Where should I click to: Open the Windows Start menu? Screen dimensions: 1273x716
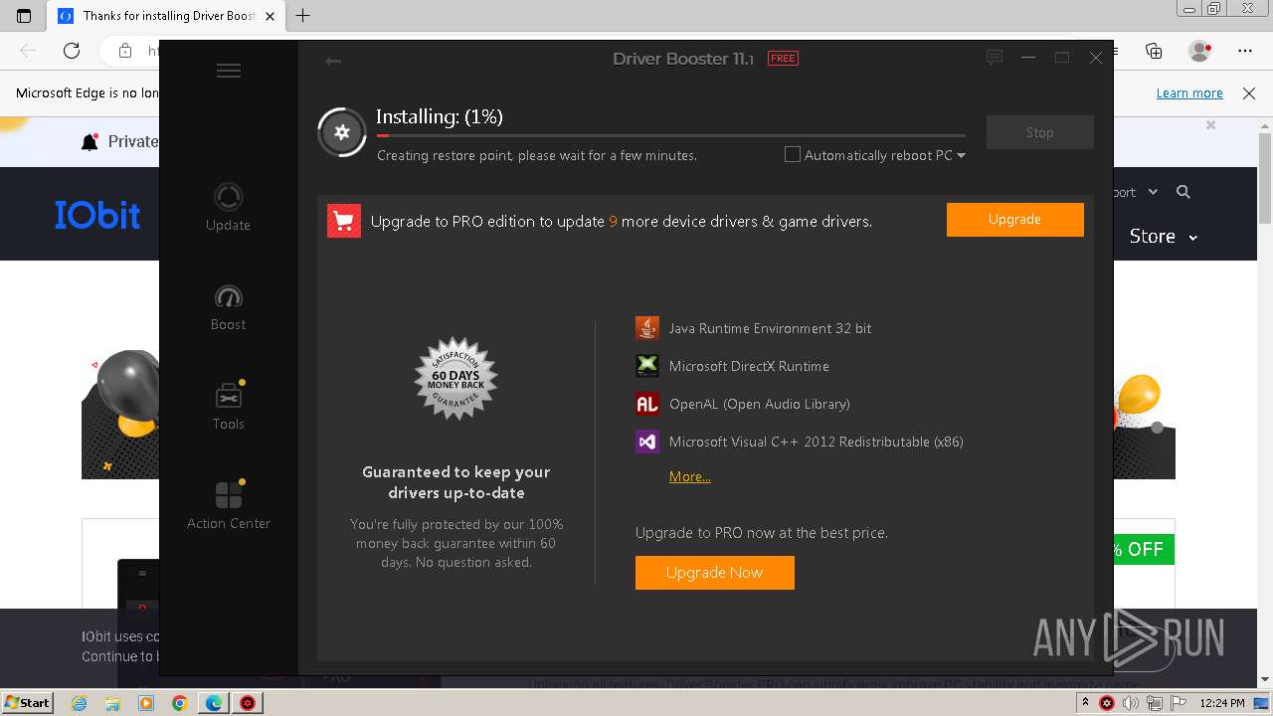tap(27, 702)
